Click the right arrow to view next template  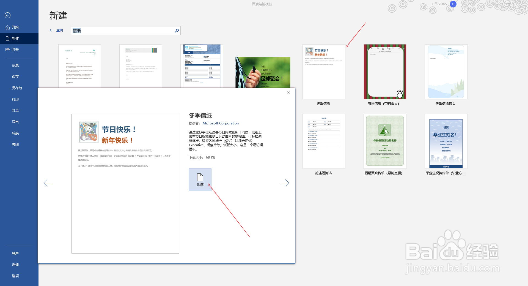pos(285,183)
